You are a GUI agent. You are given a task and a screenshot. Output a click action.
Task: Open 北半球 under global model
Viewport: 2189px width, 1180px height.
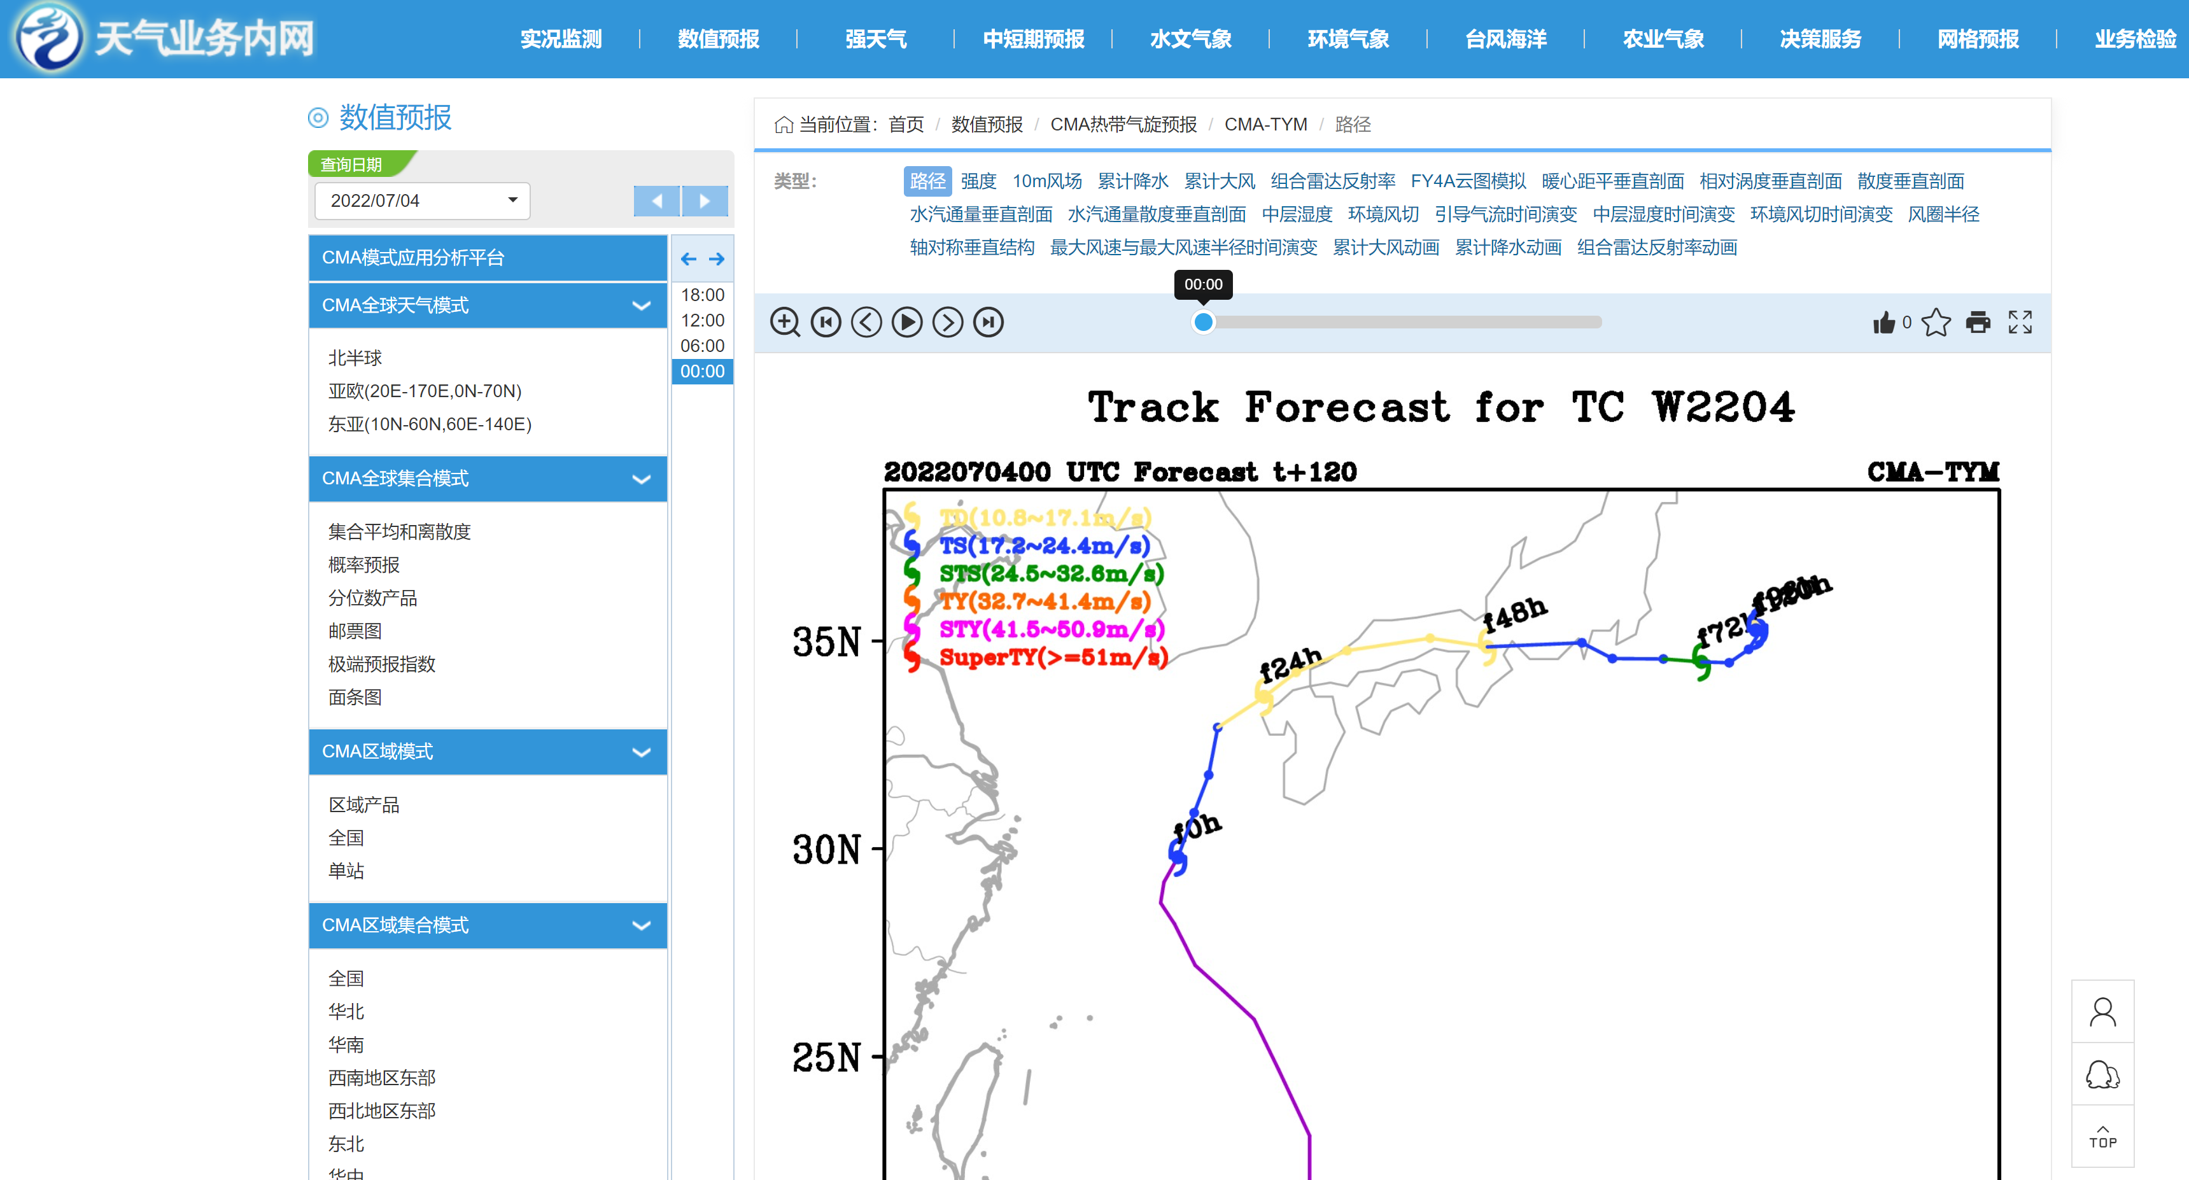[355, 358]
